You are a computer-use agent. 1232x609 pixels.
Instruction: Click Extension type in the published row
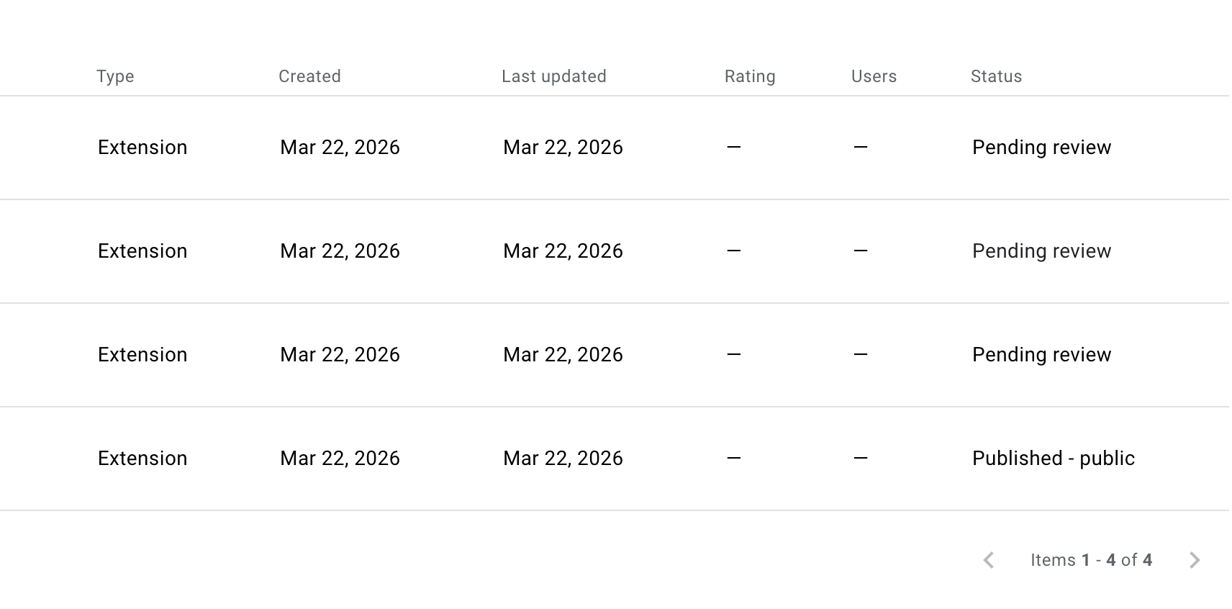[142, 459]
